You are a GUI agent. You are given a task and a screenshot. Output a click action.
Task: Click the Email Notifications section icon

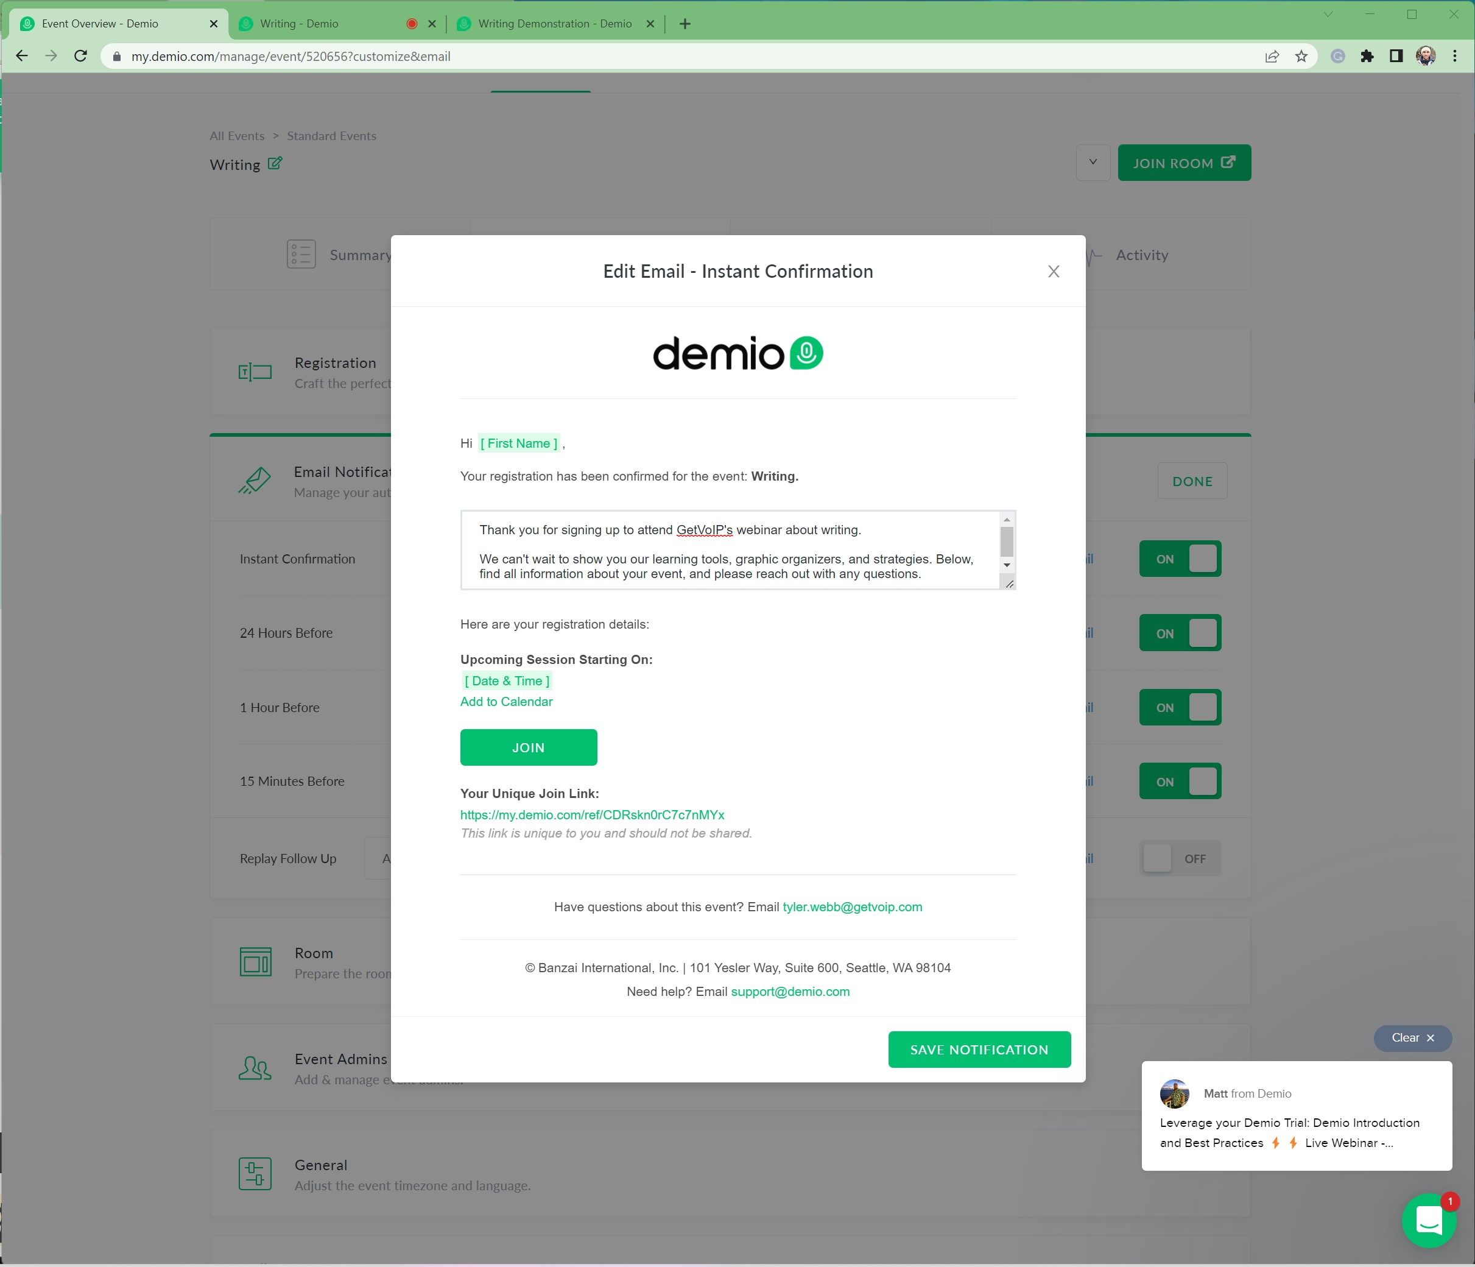pyautogui.click(x=256, y=481)
